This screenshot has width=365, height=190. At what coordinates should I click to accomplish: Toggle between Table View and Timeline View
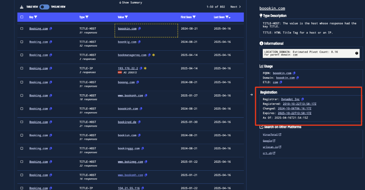pyautogui.click(x=44, y=7)
